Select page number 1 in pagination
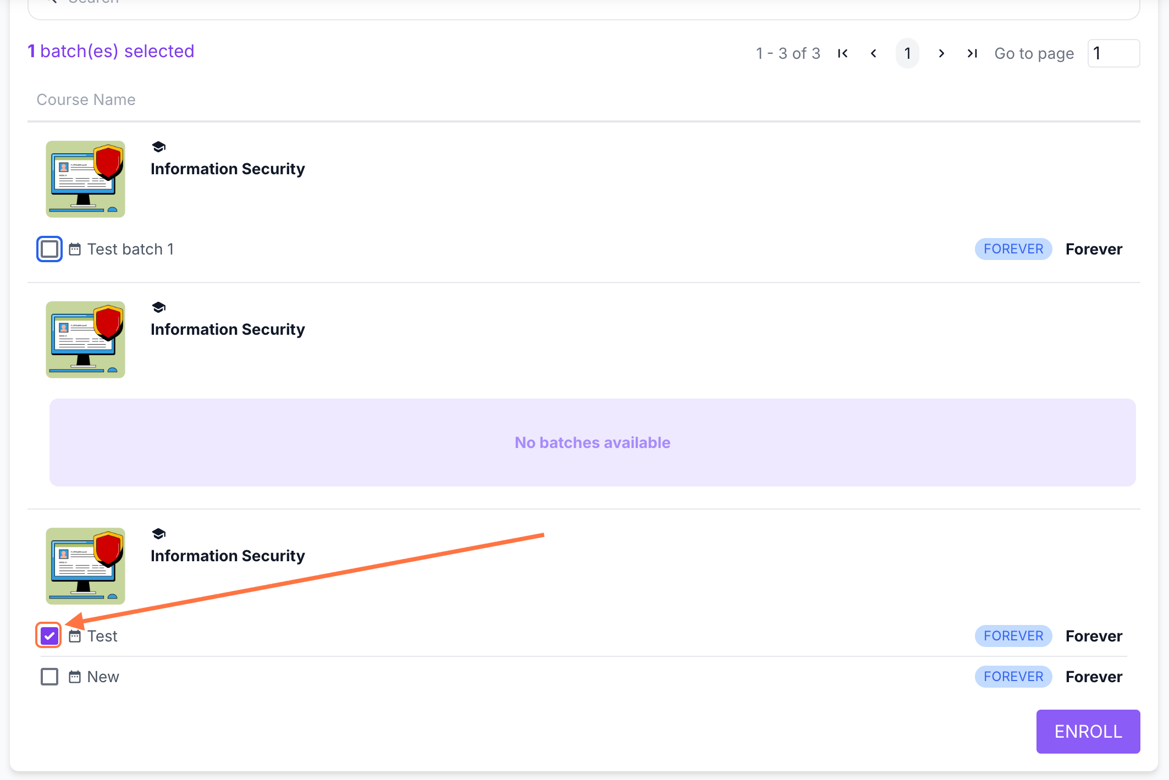Screen dimensions: 1169x780 point(907,53)
